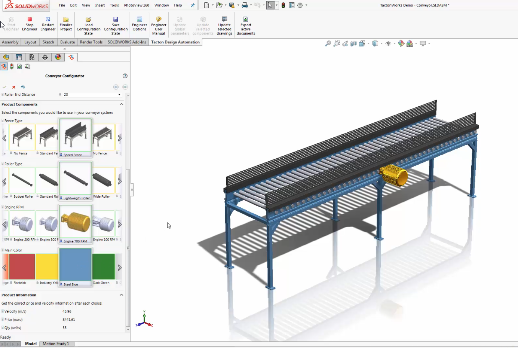This screenshot has width=518, height=348.
Task: Click the right arrow beside Main Color swatches
Action: 120,267
